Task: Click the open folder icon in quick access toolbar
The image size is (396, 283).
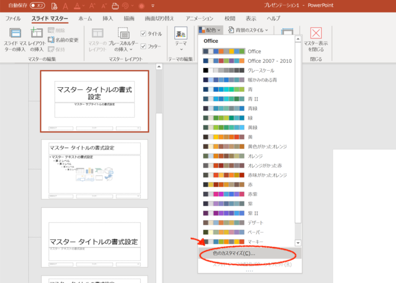Action: pyautogui.click(x=115, y=6)
